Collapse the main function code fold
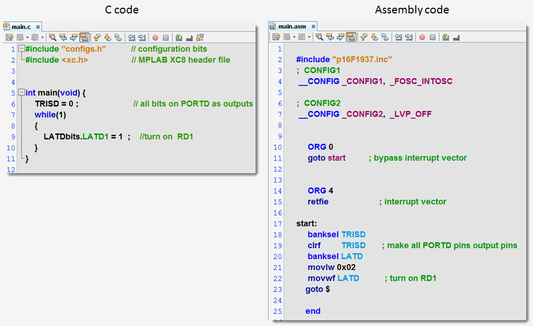Image resolution: width=533 pixels, height=326 pixels. (20, 92)
